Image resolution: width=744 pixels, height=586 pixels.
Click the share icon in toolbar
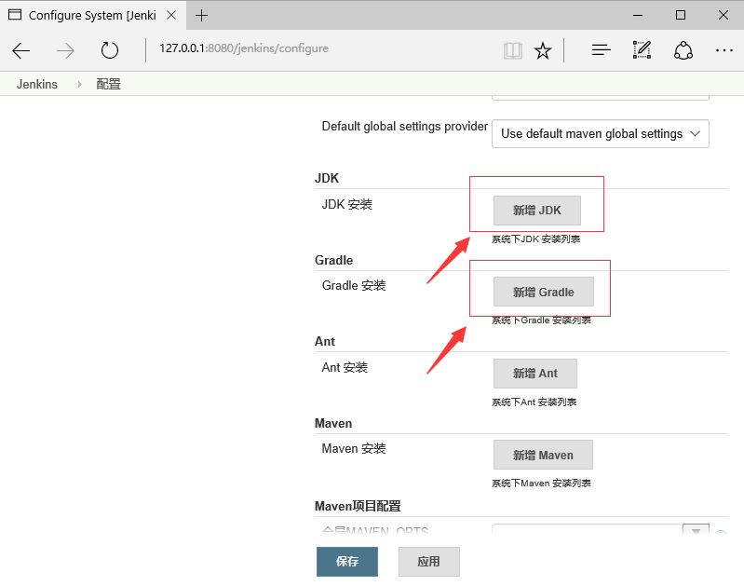[683, 50]
